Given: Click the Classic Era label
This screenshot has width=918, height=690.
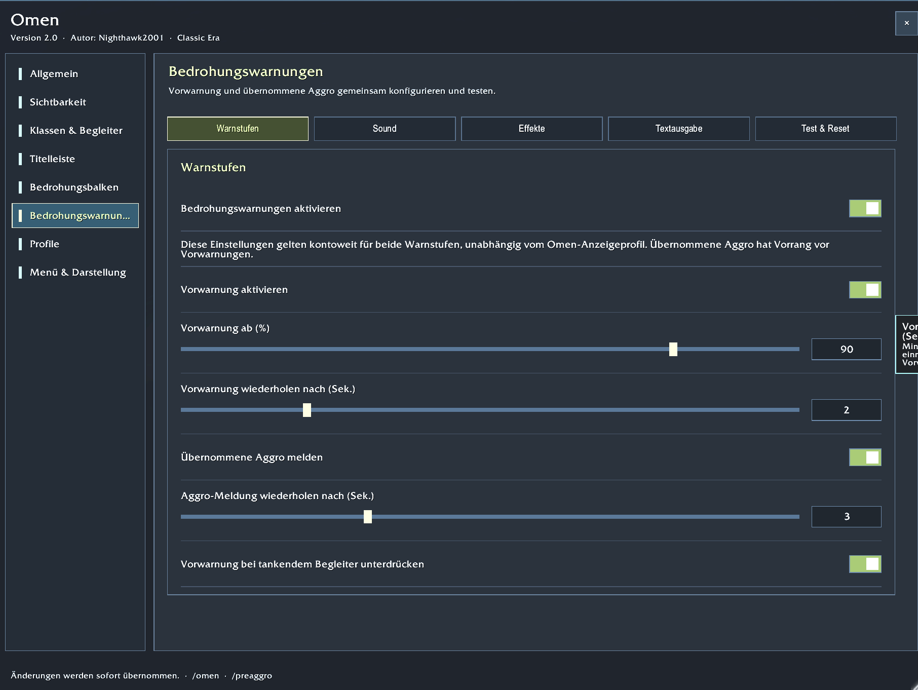Looking at the screenshot, I should (198, 38).
